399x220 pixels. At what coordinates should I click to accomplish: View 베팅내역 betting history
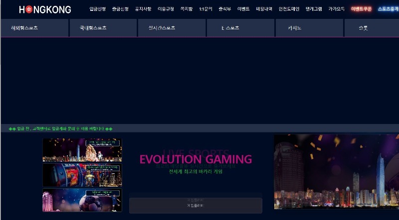coord(264,9)
